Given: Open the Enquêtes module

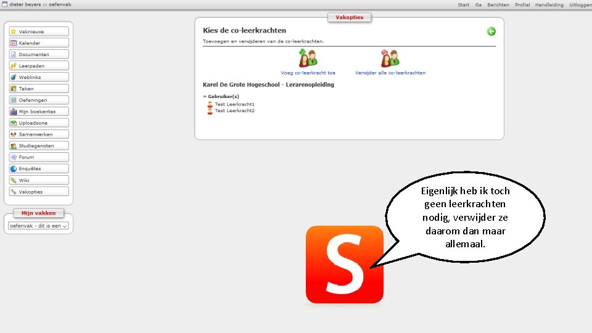Looking at the screenshot, I should [39, 168].
